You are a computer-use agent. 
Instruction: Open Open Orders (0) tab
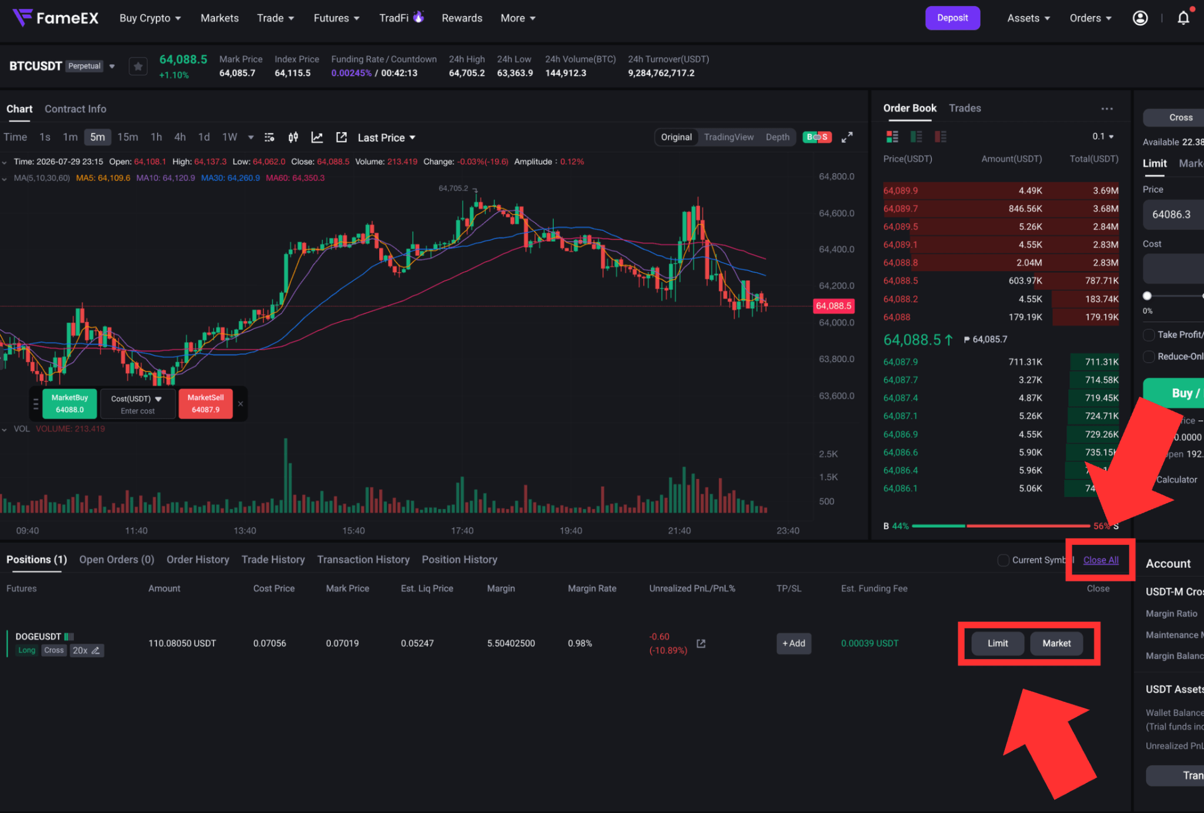(116, 560)
